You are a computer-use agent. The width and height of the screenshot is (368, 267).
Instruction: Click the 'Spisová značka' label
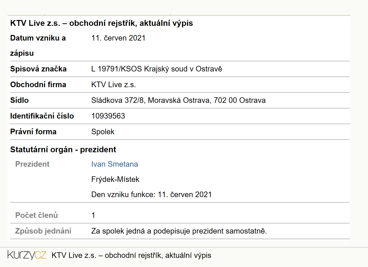pyautogui.click(x=38, y=69)
